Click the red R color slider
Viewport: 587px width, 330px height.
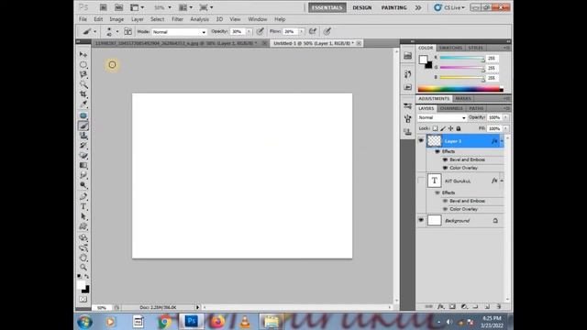462,58
